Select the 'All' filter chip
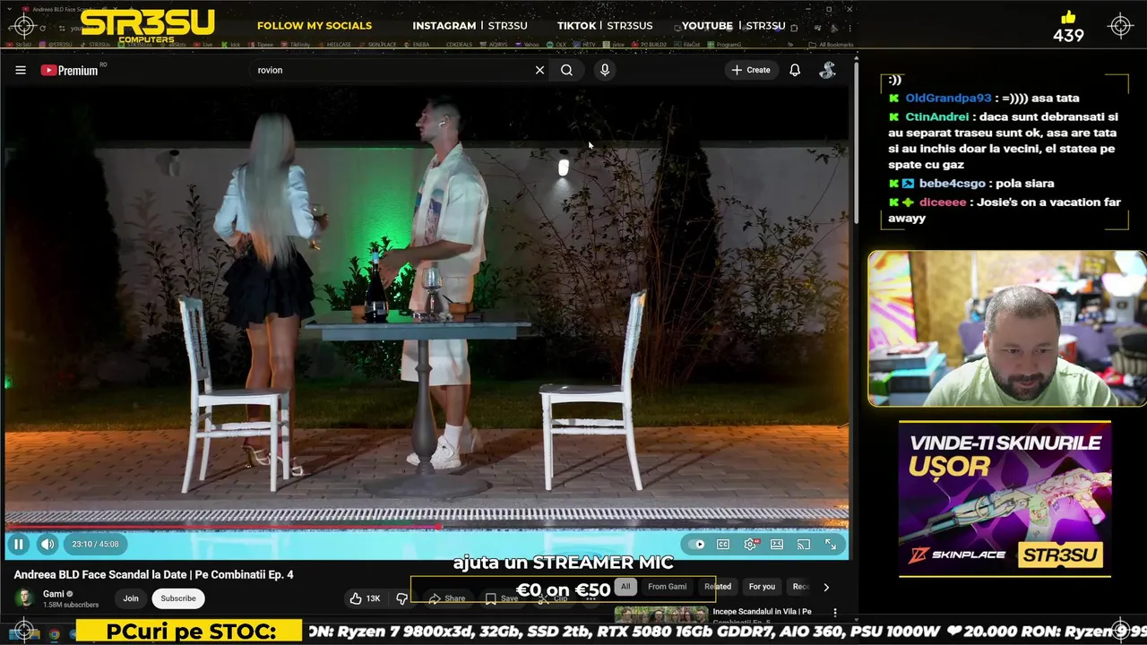 [625, 587]
